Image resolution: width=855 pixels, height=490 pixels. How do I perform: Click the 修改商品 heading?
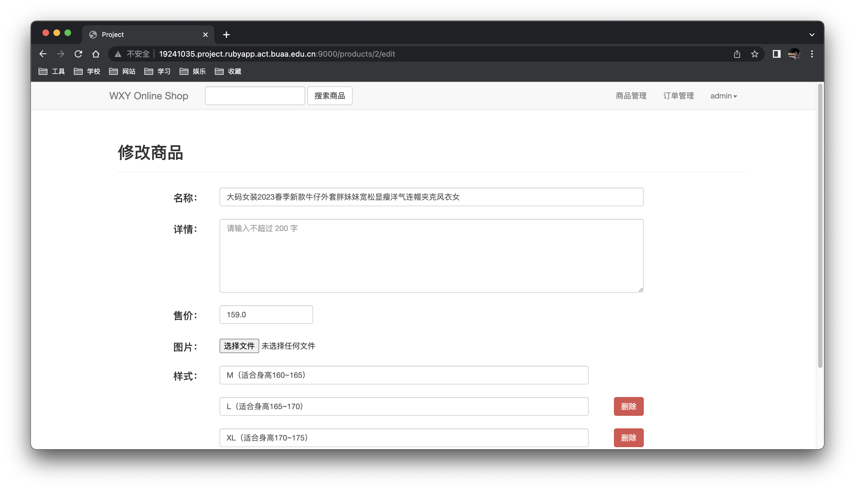pyautogui.click(x=150, y=152)
